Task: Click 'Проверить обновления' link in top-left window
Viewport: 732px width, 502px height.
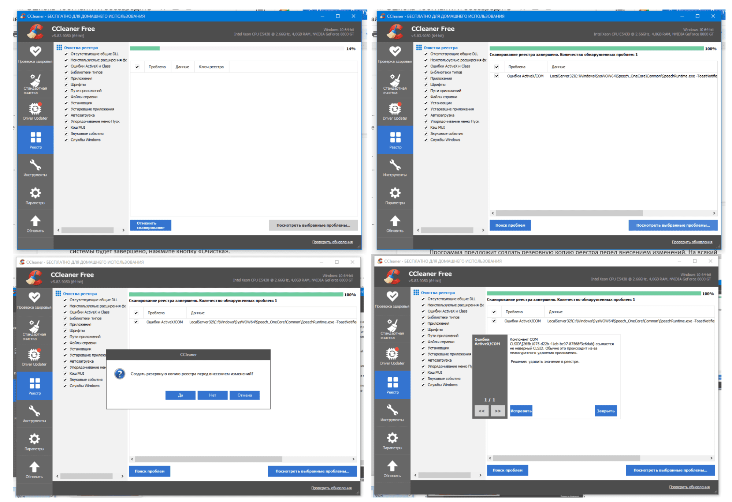Action: tap(332, 242)
